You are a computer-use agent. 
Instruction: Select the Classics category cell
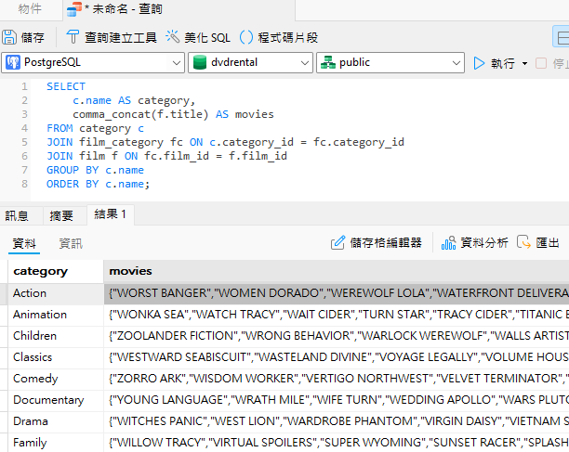pos(56,357)
